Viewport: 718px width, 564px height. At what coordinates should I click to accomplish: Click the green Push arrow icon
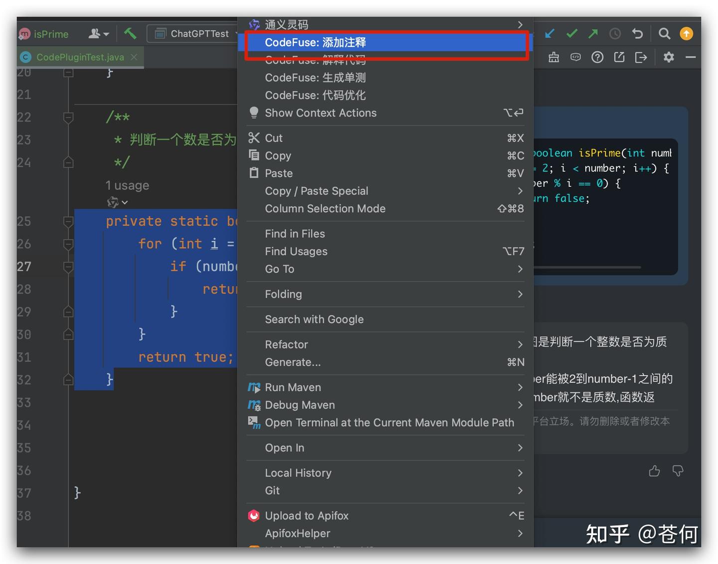593,33
